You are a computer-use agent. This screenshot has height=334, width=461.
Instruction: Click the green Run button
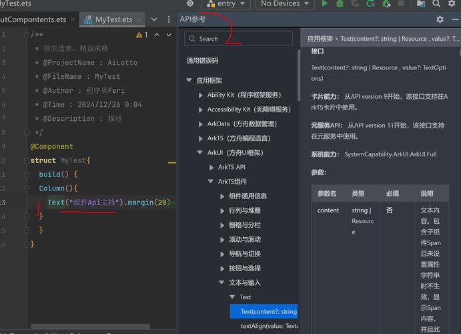[325, 3]
